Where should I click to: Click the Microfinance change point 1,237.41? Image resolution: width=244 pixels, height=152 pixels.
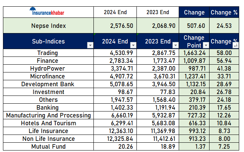[194, 76]
